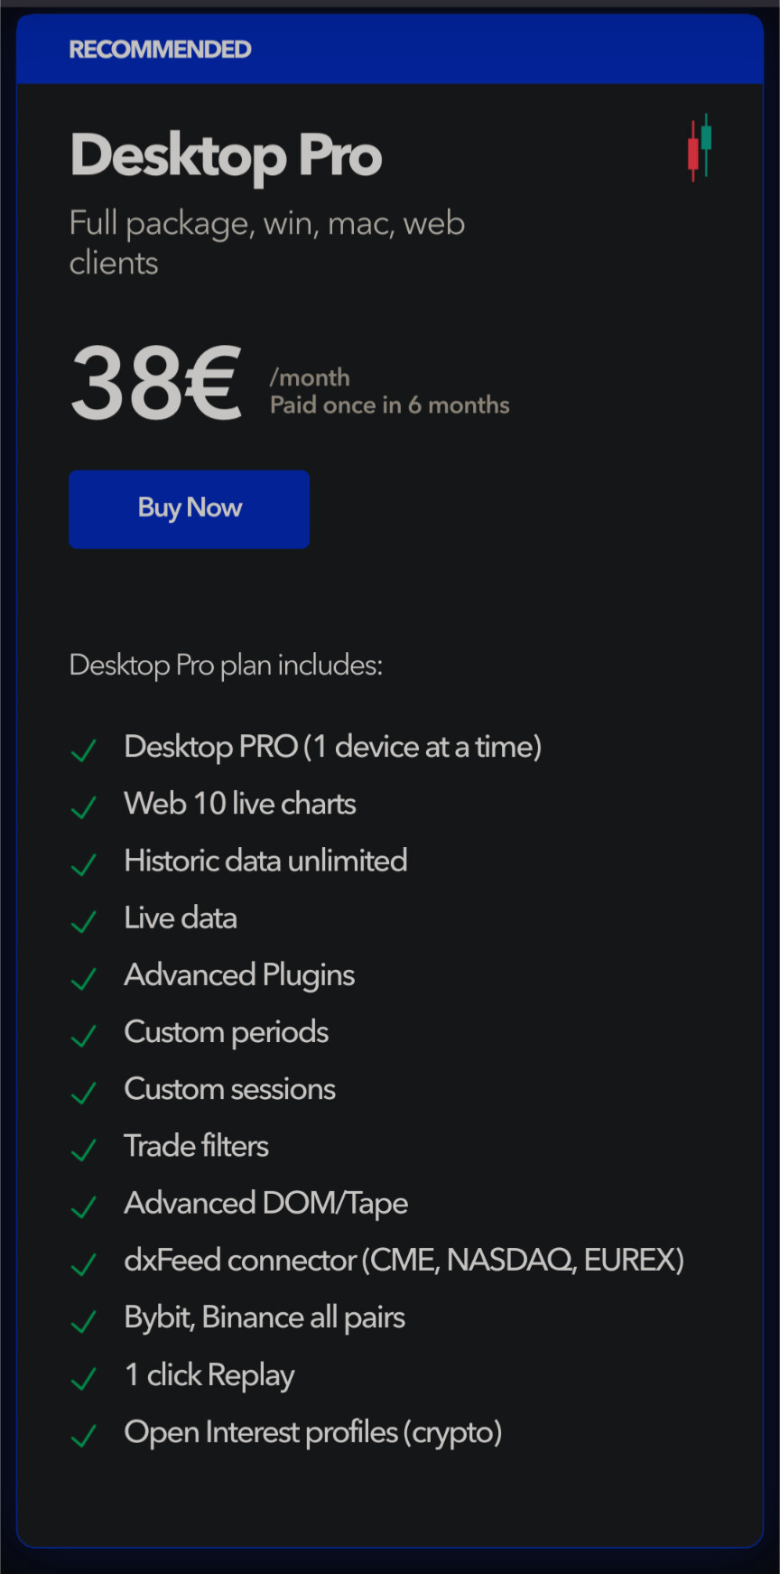
Task: Click the Desktop Pro plan includes heading
Action: pos(226,666)
